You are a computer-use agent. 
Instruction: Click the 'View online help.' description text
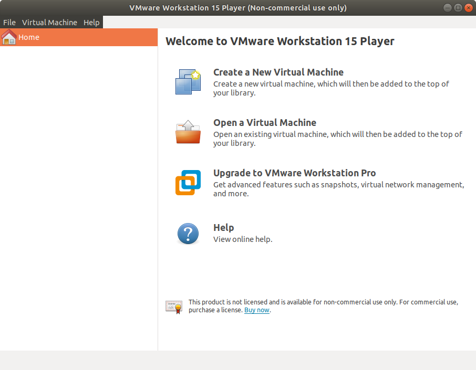click(x=242, y=239)
